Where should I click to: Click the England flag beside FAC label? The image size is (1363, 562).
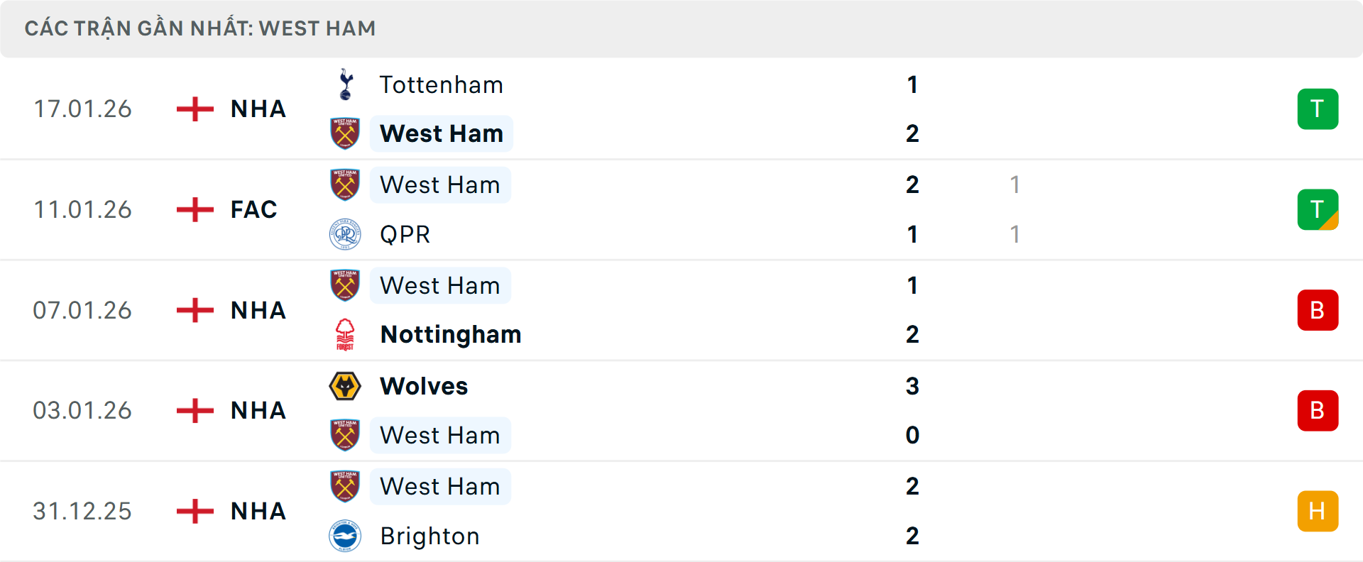(x=193, y=209)
